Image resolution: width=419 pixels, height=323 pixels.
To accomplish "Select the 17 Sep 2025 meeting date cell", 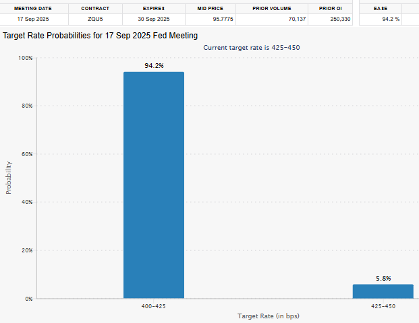I will pos(33,20).
